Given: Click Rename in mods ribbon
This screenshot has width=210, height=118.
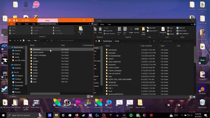Looking at the screenshot, I should click(137, 30).
